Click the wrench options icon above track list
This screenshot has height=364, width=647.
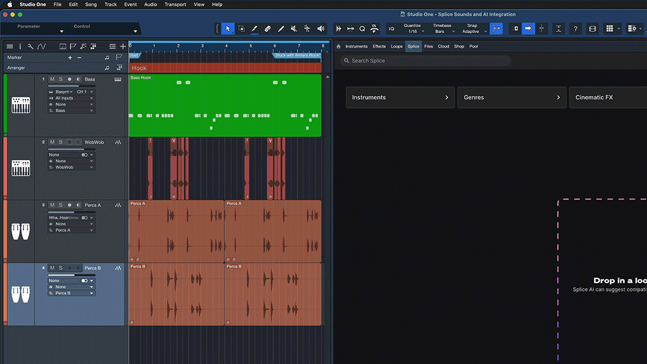(30, 46)
